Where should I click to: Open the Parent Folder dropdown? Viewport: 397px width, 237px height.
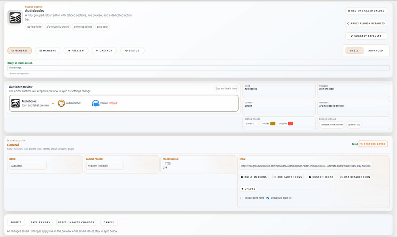click(x=104, y=166)
